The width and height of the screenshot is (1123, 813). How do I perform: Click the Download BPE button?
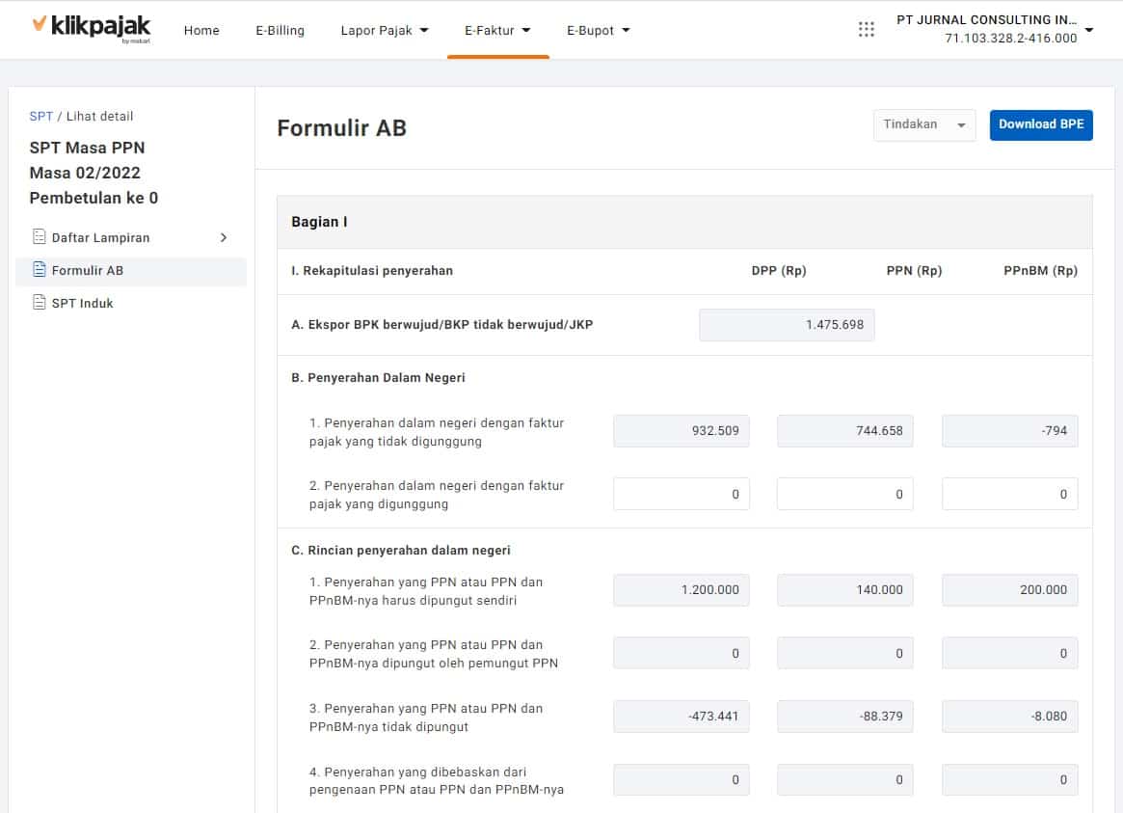pyautogui.click(x=1040, y=125)
